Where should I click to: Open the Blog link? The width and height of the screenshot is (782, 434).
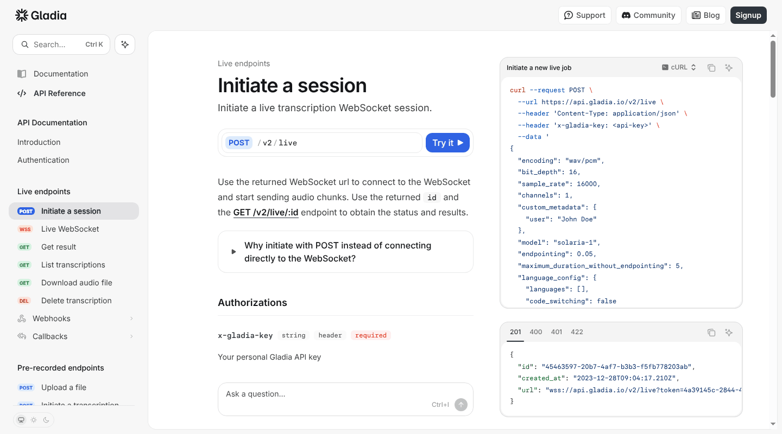(706, 15)
